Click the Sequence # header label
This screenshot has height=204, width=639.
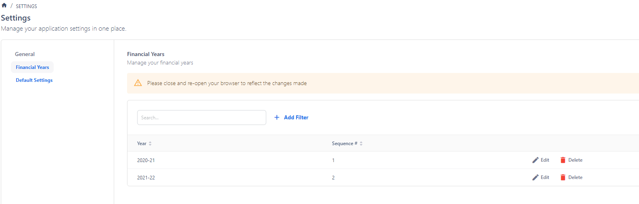[x=344, y=144]
